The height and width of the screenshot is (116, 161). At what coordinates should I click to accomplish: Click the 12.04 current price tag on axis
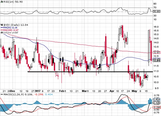coord(156,61)
